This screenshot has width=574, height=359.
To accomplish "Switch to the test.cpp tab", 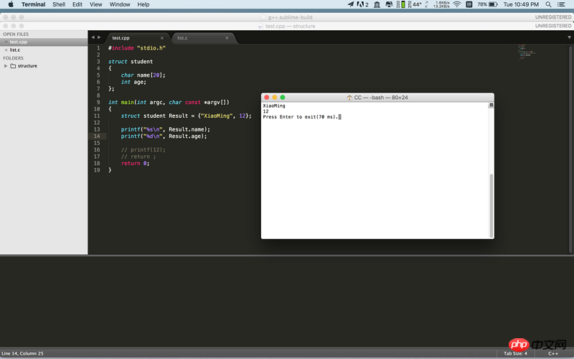I will [137, 38].
